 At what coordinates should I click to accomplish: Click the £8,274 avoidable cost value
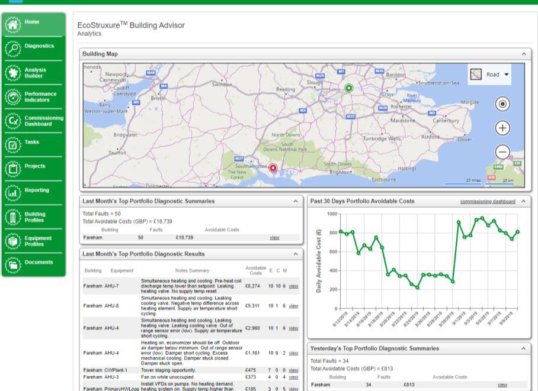pyautogui.click(x=252, y=286)
